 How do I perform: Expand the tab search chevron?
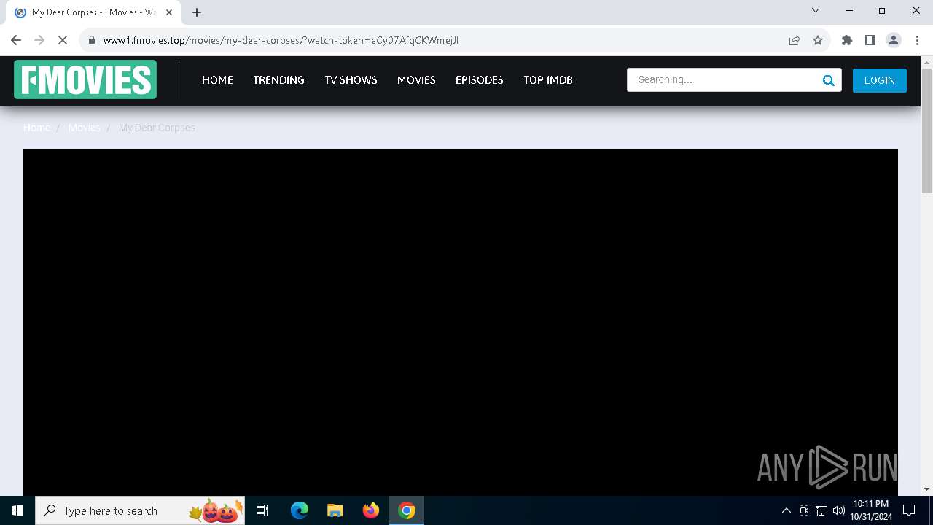pyautogui.click(x=816, y=10)
